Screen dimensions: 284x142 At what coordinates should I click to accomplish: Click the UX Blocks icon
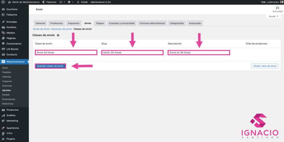pos(3,49)
